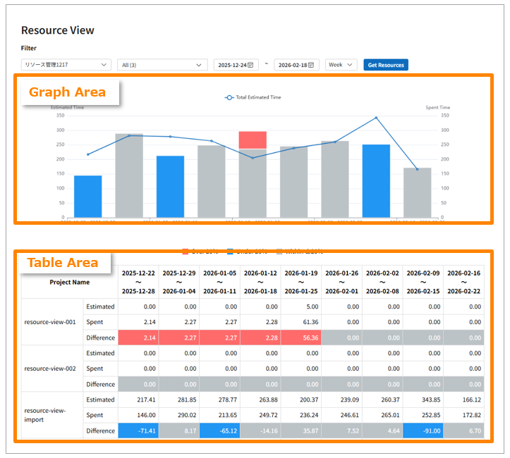Viewport: 510px width, 458px height.
Task: Click the 2026-02-18 end date field
Action: pos(292,65)
